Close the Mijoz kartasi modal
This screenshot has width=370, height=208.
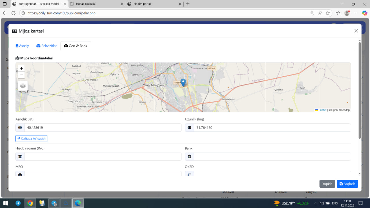[x=356, y=31]
